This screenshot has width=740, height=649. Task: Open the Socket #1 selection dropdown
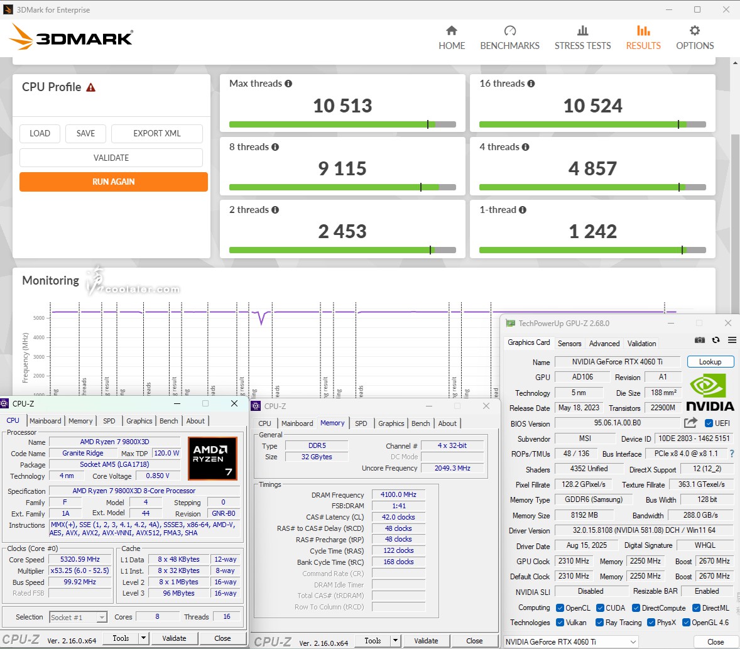pyautogui.click(x=79, y=617)
